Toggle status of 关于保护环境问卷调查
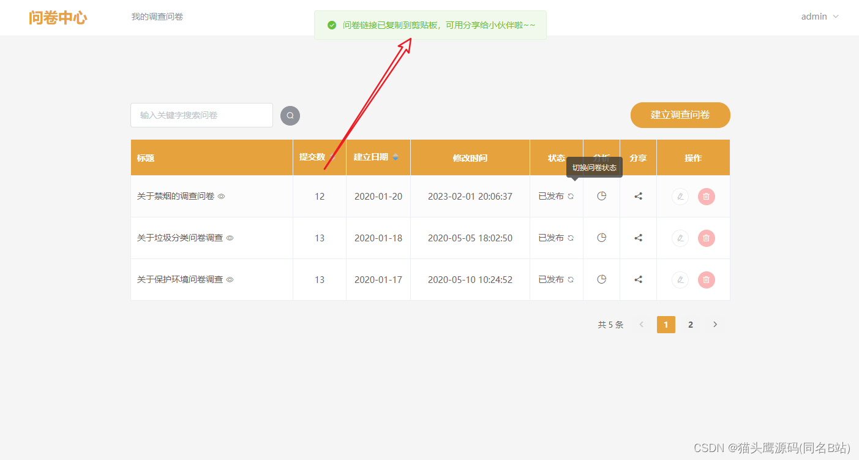The height and width of the screenshot is (460, 859). tap(571, 280)
